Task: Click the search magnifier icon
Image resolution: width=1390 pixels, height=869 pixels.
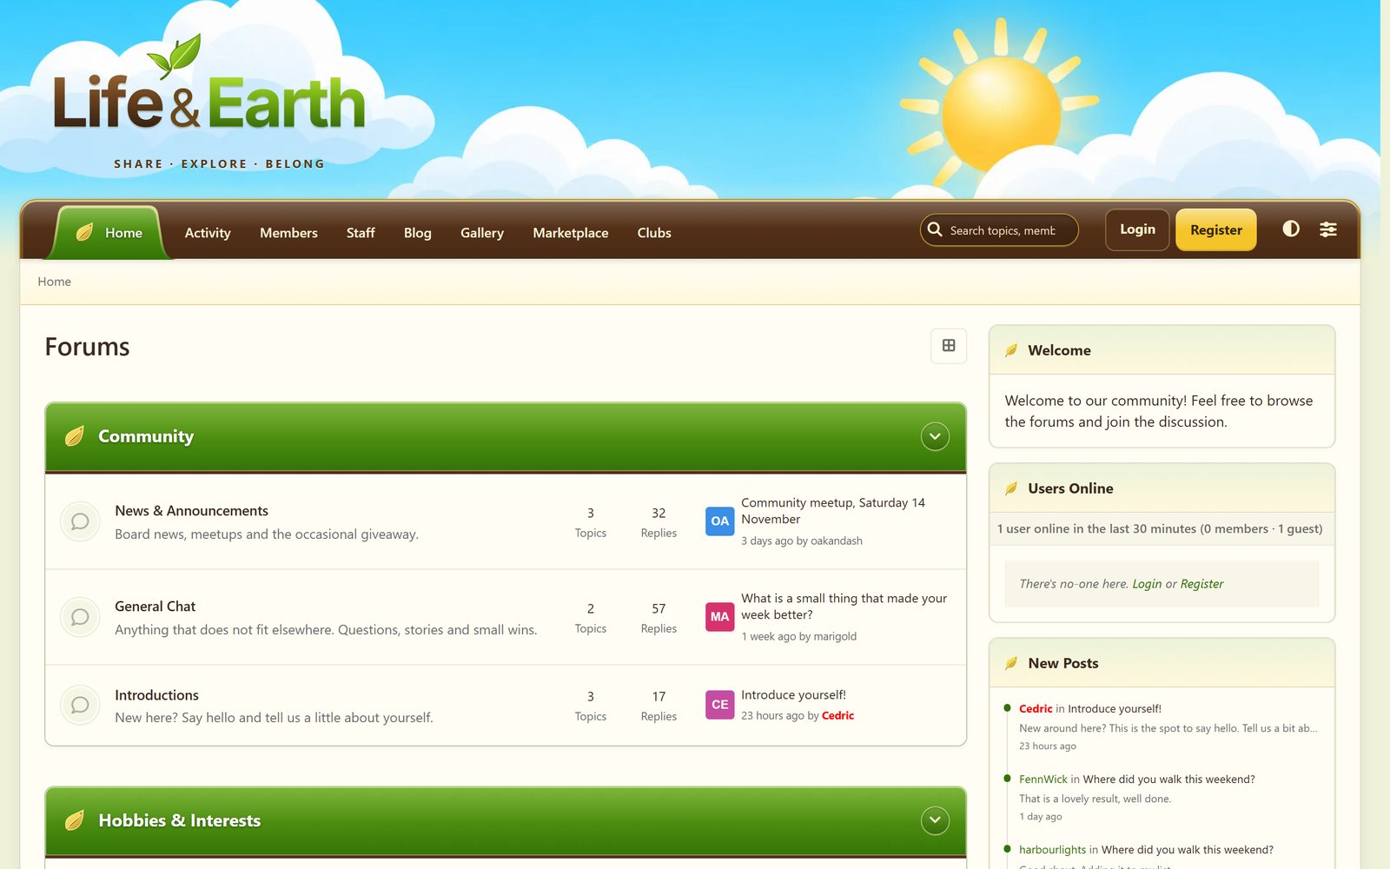Action: (935, 229)
